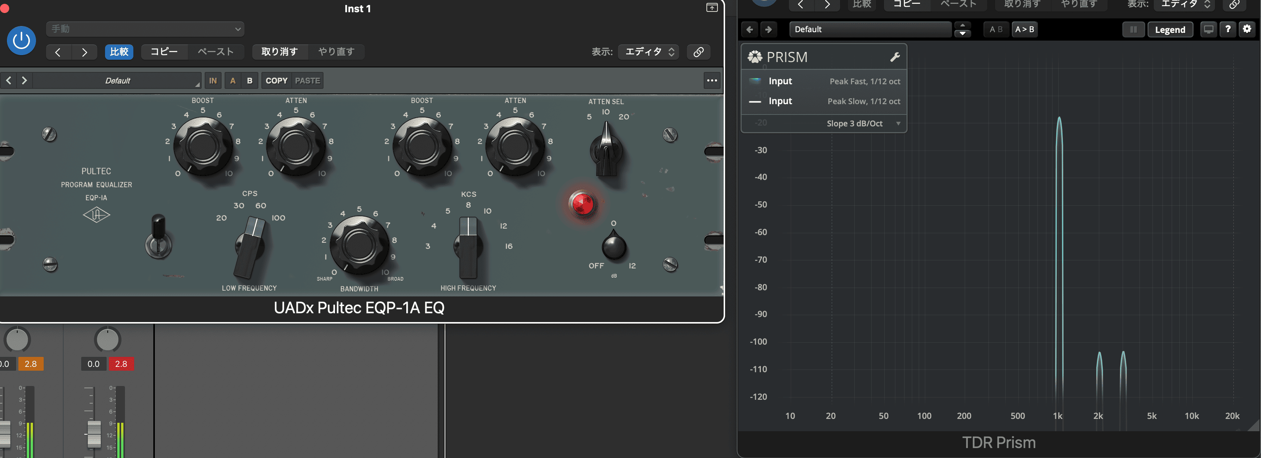Open the 手動 preset dropdown

(145, 29)
